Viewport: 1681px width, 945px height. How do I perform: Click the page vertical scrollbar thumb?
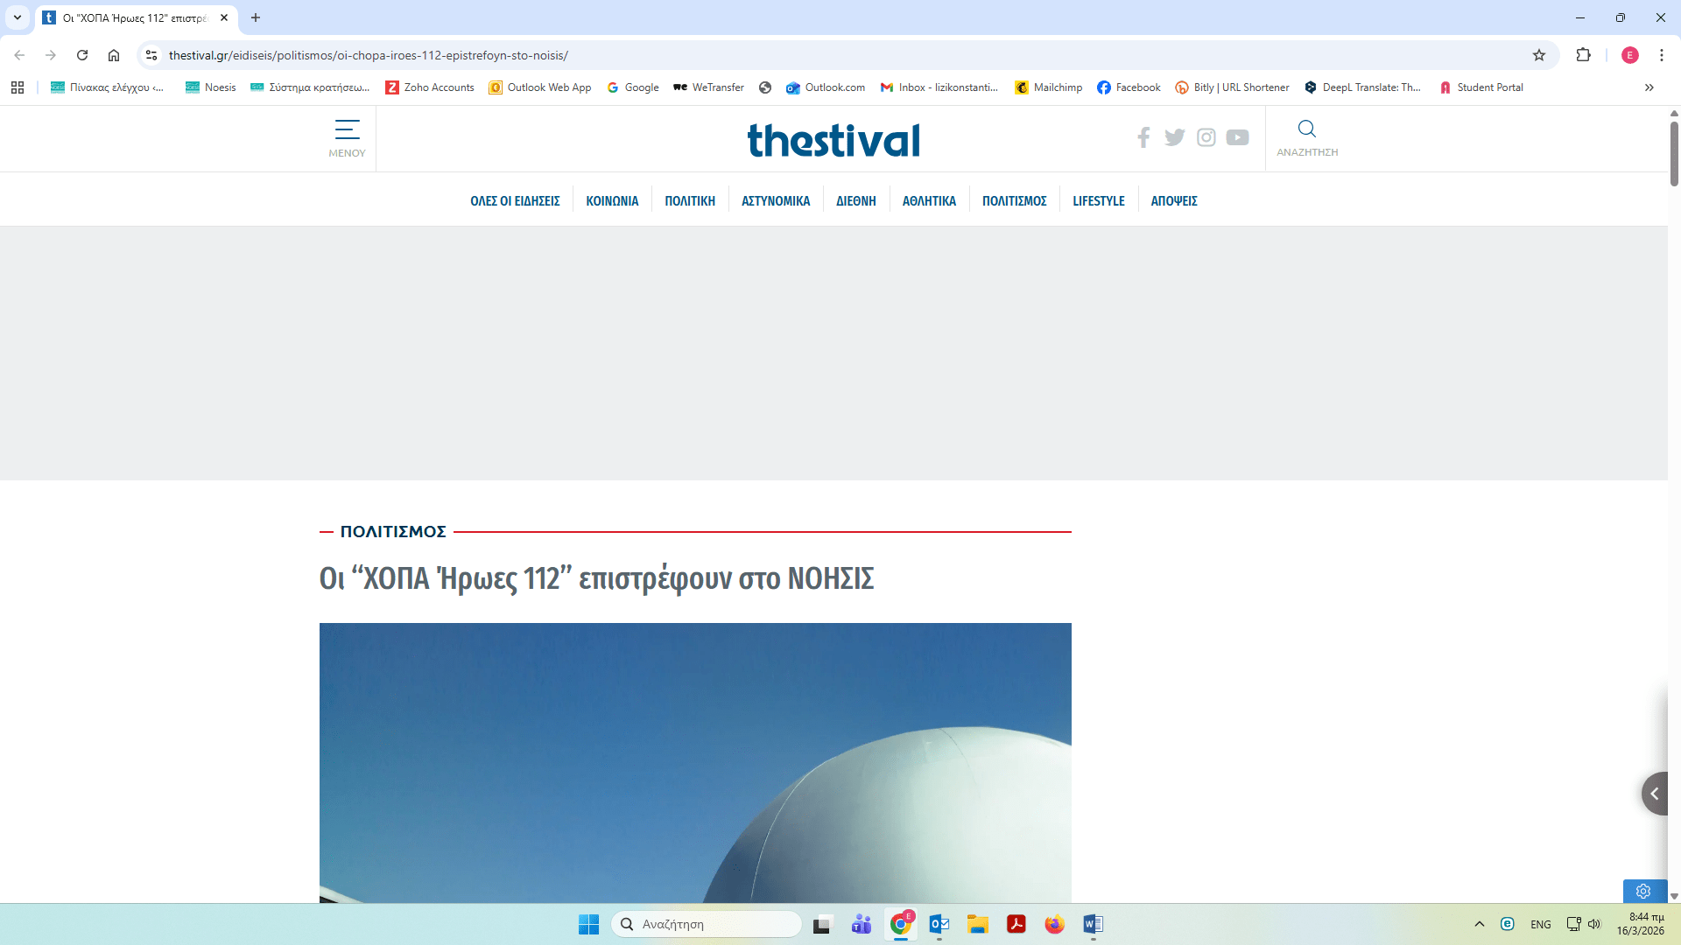pyautogui.click(x=1673, y=153)
